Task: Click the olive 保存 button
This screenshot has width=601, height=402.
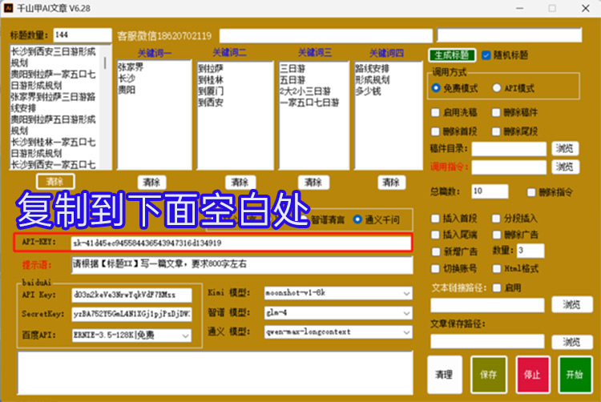Action: point(488,375)
